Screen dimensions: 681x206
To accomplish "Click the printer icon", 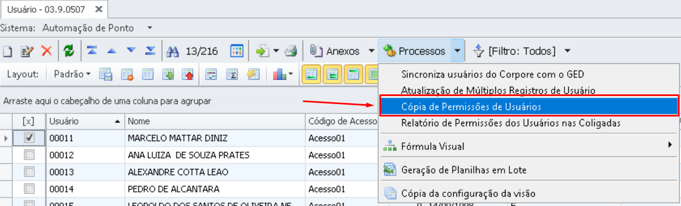I will tap(291, 51).
